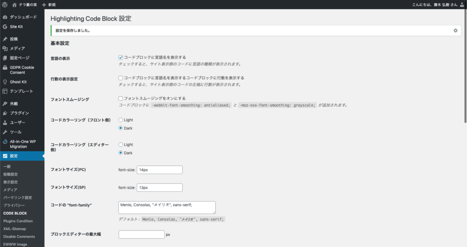Go to 表示設定 submenu
Viewport: 467px width, 247px height.
click(x=10, y=182)
